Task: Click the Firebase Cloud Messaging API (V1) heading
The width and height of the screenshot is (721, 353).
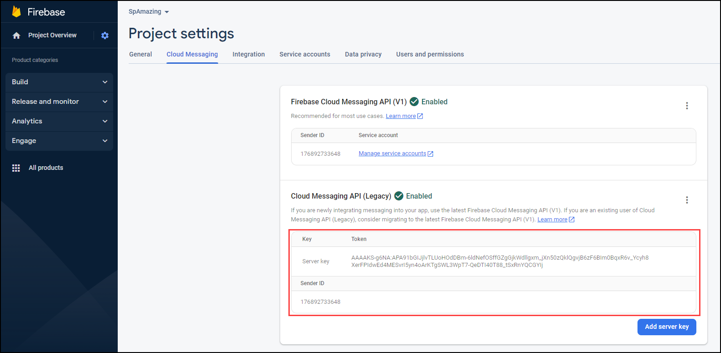Action: (x=349, y=102)
